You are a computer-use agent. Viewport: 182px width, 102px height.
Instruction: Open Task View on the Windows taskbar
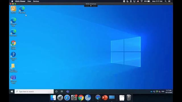(62, 92)
